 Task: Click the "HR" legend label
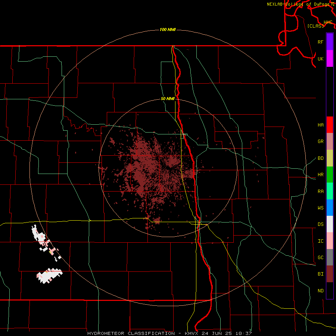(x=320, y=175)
